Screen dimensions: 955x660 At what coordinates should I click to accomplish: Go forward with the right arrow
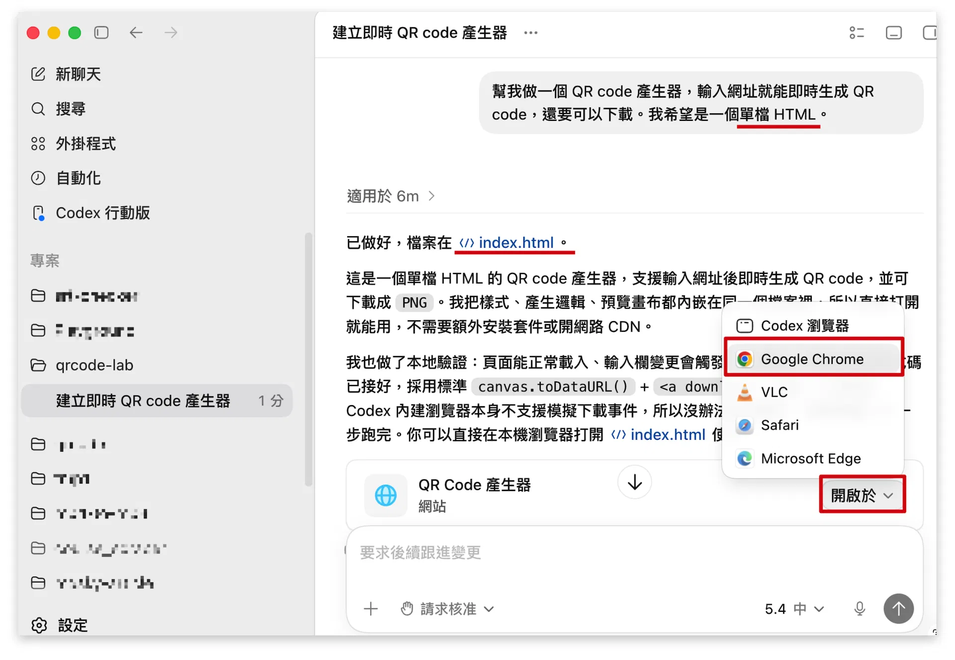pyautogui.click(x=171, y=33)
